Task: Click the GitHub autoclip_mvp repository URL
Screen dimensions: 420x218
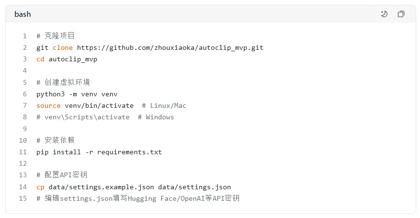Action: [170, 47]
